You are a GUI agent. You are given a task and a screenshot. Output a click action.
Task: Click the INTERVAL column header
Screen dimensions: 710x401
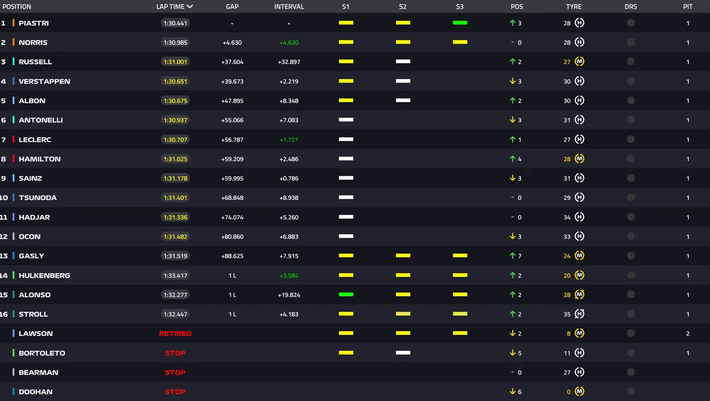289,7
